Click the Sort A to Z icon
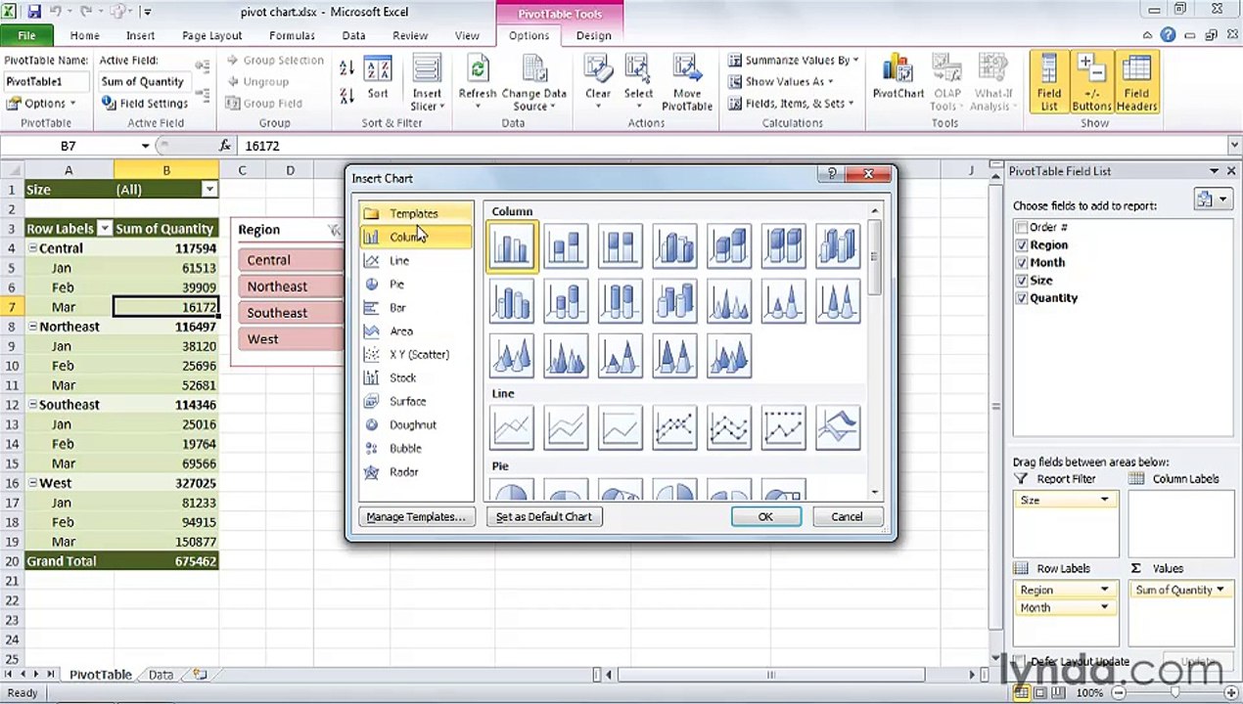The height and width of the screenshot is (704, 1243). point(346,68)
